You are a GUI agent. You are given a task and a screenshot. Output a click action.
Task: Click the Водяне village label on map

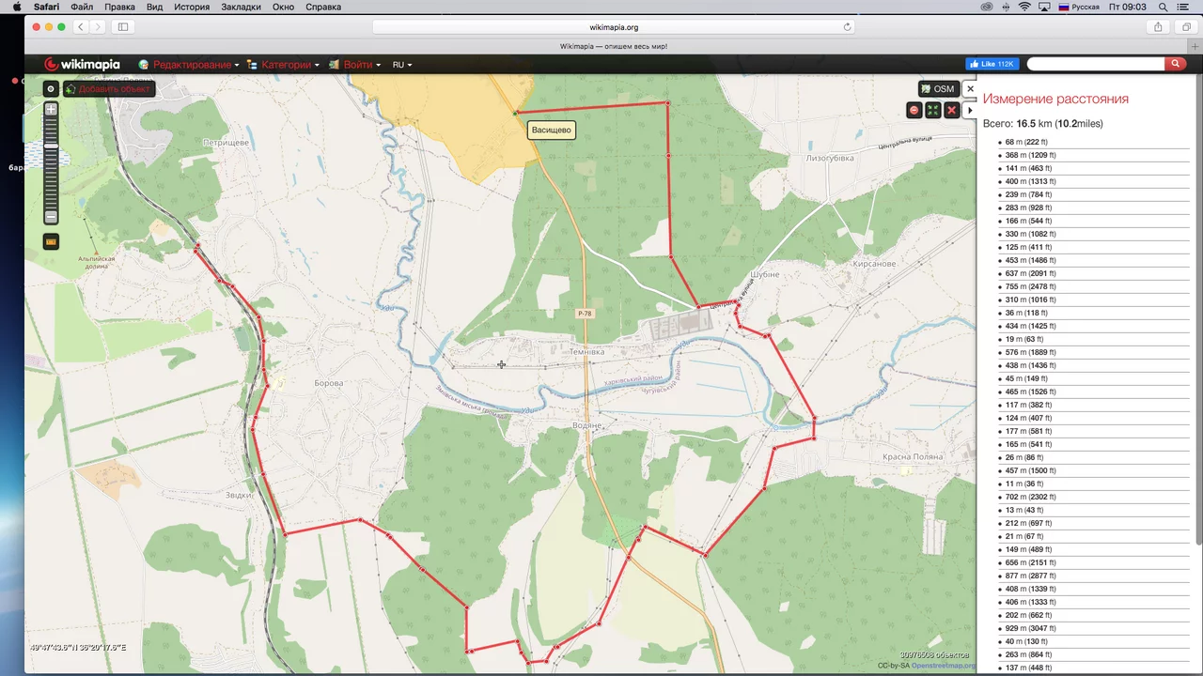[x=586, y=425]
